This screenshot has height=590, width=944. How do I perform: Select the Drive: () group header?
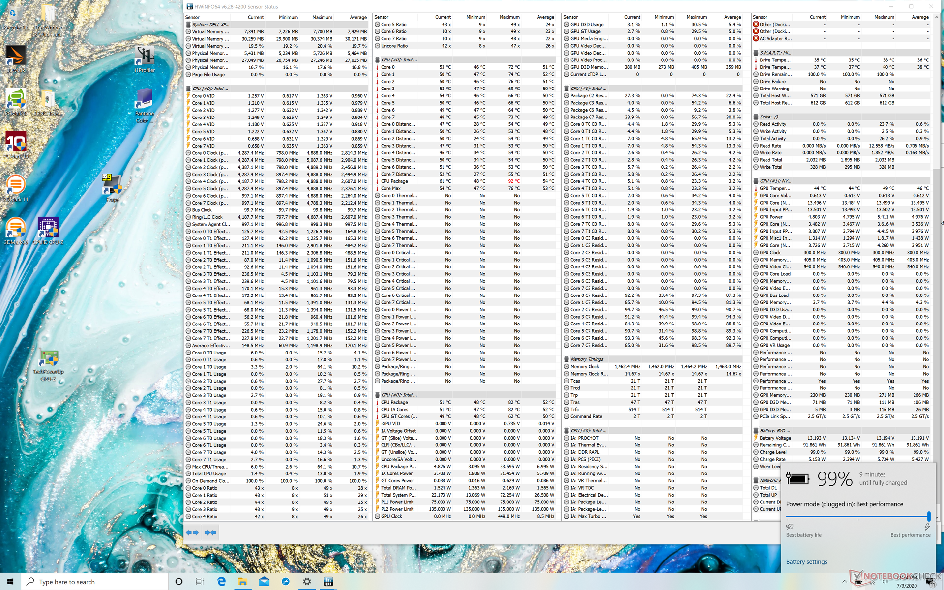[x=842, y=117]
